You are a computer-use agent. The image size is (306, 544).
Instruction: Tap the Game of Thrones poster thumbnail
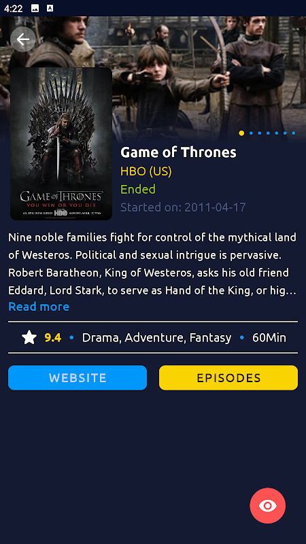pos(61,143)
